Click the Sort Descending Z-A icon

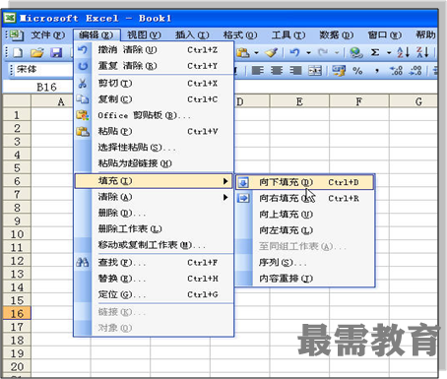422,52
